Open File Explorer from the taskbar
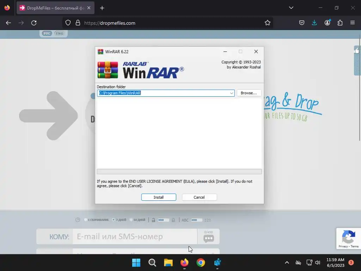Screen dimensions: 361x271 (168, 263)
